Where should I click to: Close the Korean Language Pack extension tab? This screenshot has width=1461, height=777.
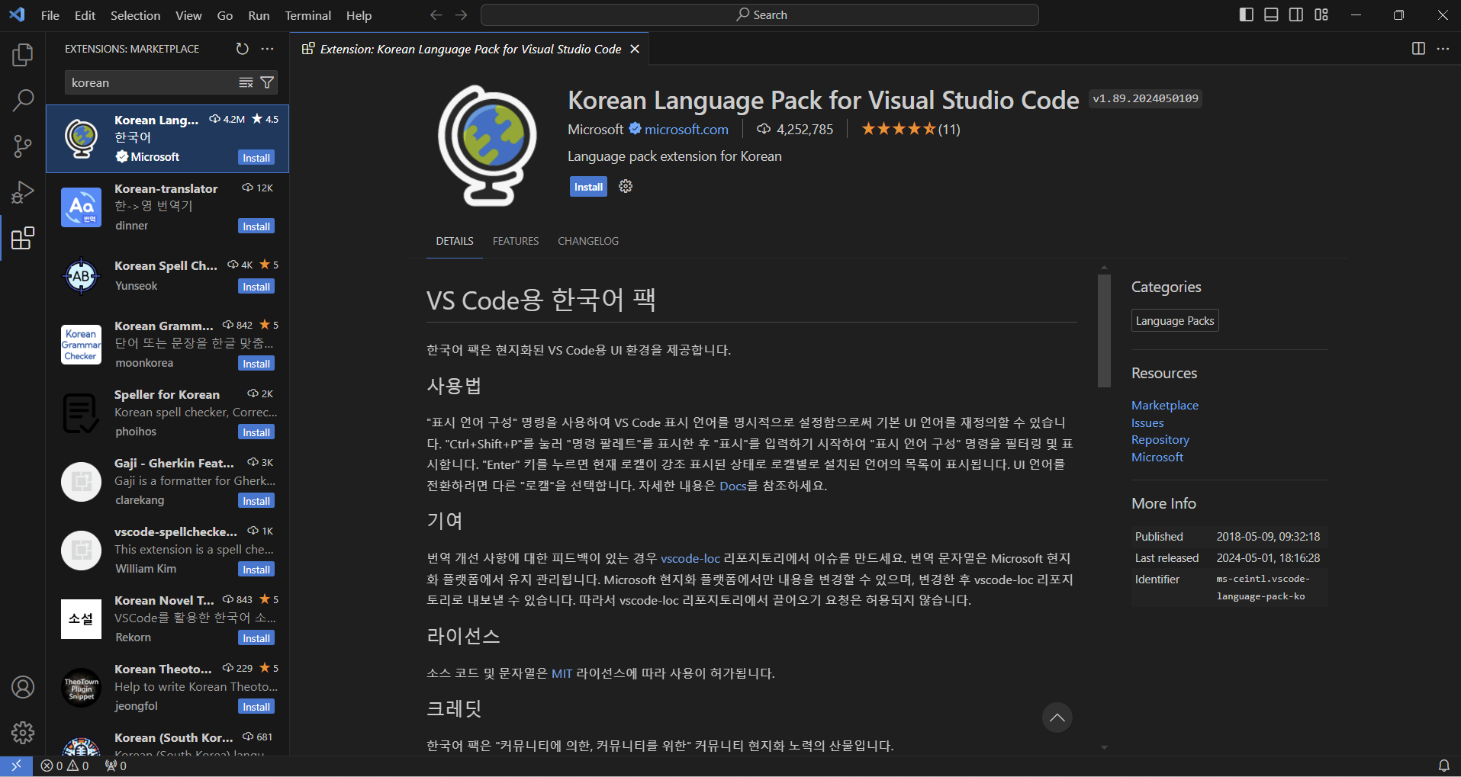[x=635, y=49]
